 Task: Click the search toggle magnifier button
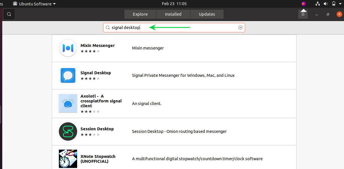[9, 14]
